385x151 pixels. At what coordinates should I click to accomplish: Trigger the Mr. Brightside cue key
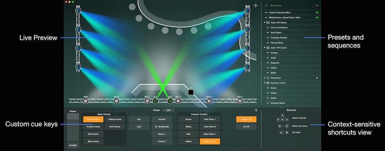click(x=162, y=127)
